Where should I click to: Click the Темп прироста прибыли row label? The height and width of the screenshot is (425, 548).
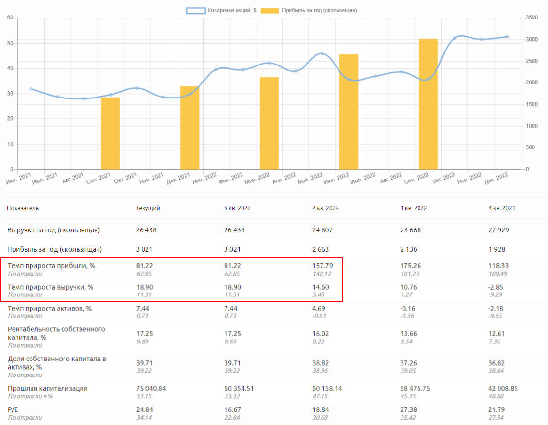50,266
